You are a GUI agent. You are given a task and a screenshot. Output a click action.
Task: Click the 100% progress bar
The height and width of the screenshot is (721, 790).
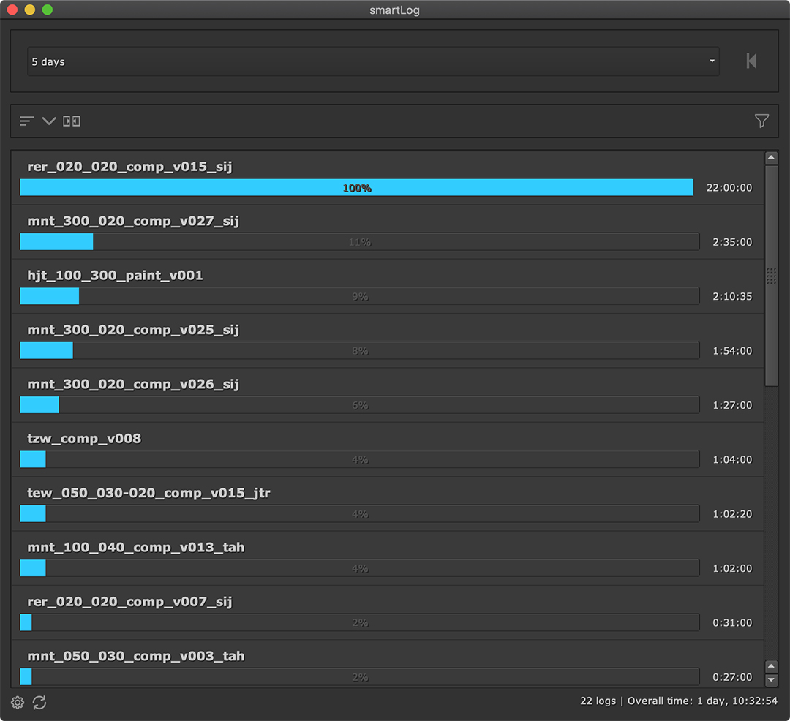(356, 188)
